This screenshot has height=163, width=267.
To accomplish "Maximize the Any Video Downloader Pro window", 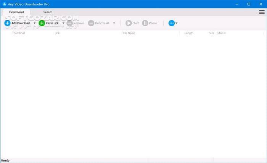I will pos(249,4).
